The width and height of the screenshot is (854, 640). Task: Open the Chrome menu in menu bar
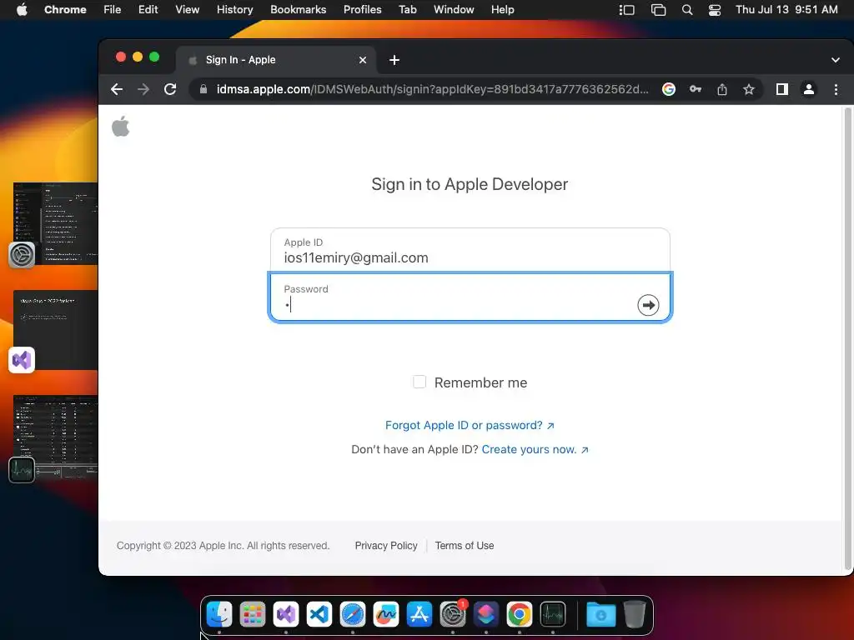tap(65, 10)
